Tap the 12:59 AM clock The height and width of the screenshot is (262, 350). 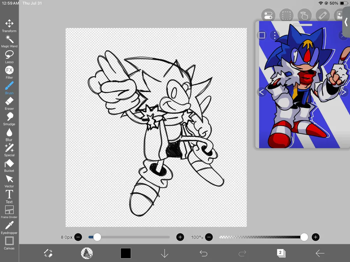pos(10,3)
